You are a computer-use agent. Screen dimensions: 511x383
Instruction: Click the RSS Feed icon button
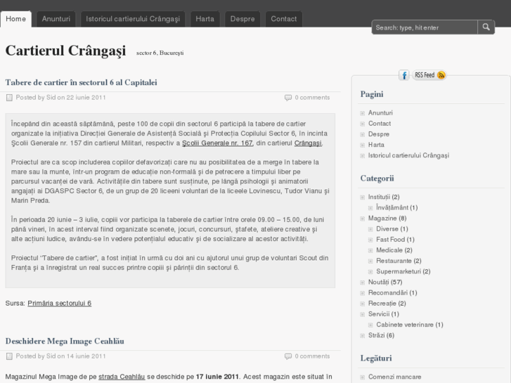(x=429, y=75)
